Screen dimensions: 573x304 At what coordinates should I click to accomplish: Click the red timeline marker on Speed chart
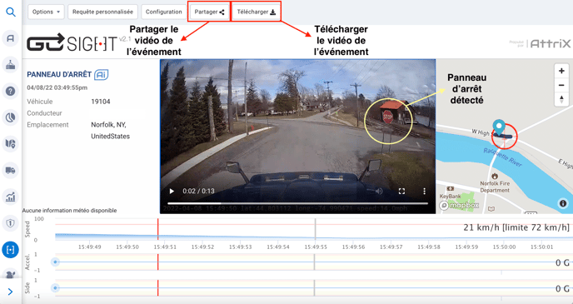tap(157, 229)
